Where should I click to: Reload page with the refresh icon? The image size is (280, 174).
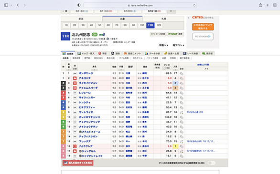coord(194,5)
